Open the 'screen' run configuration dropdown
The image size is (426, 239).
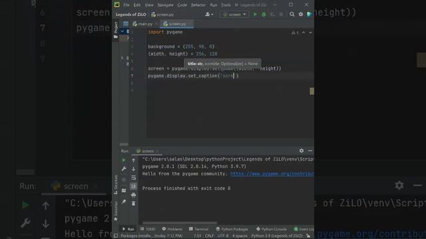tap(234, 15)
